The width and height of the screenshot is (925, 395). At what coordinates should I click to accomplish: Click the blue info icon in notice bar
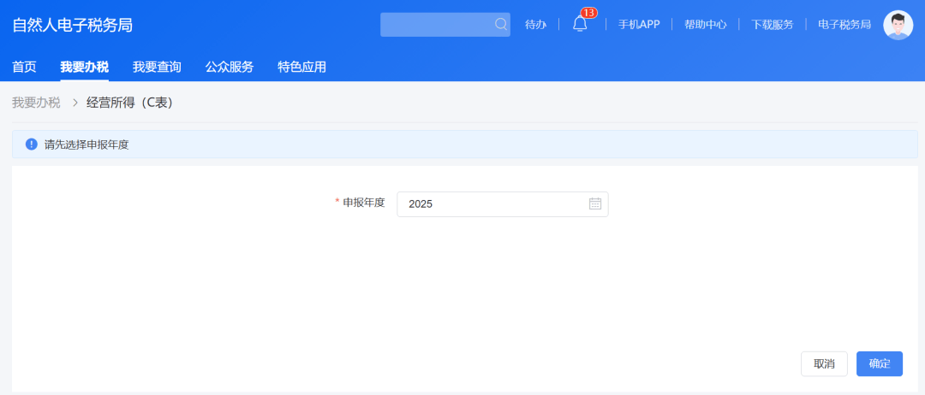click(x=32, y=144)
